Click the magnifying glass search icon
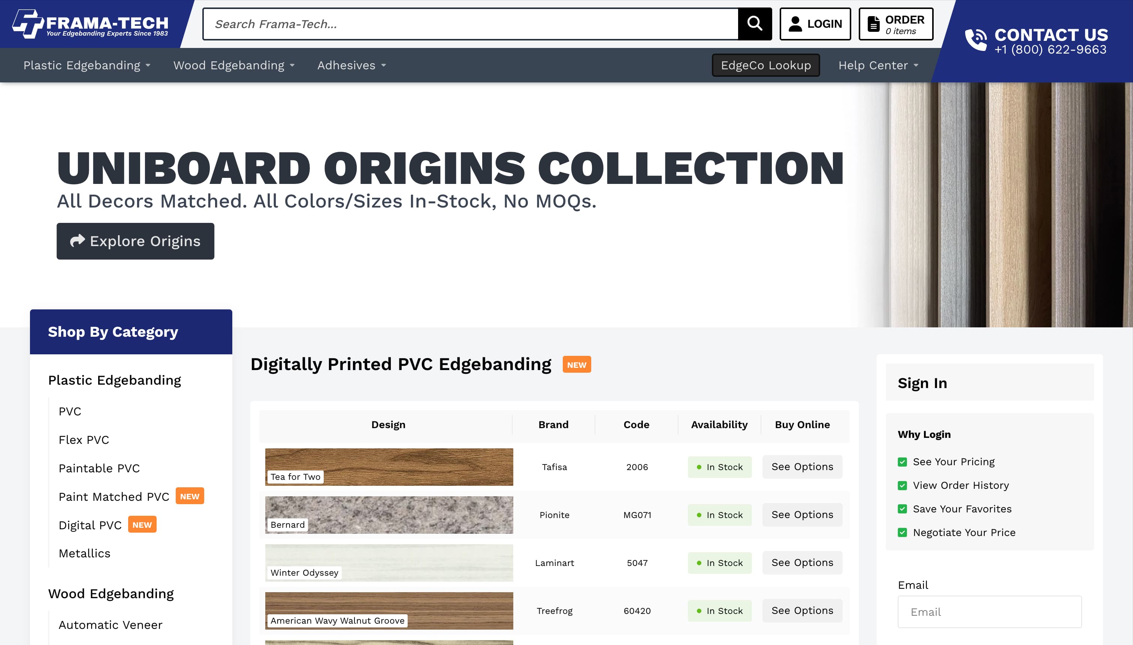 tap(754, 24)
